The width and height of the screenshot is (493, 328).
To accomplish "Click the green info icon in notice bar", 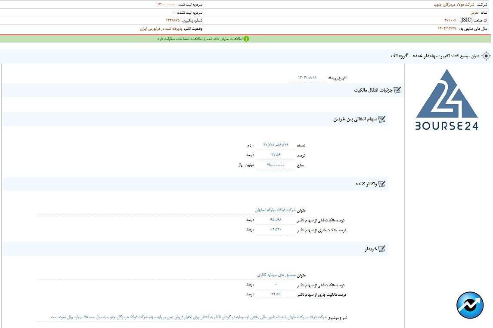I will 246,39.
